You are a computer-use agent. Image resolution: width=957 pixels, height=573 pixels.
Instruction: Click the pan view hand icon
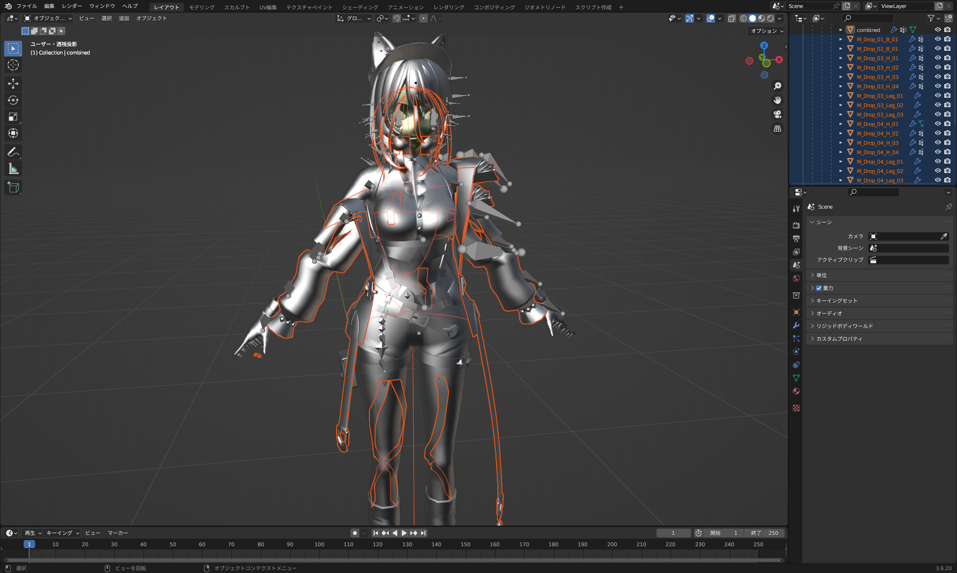pyautogui.click(x=777, y=100)
